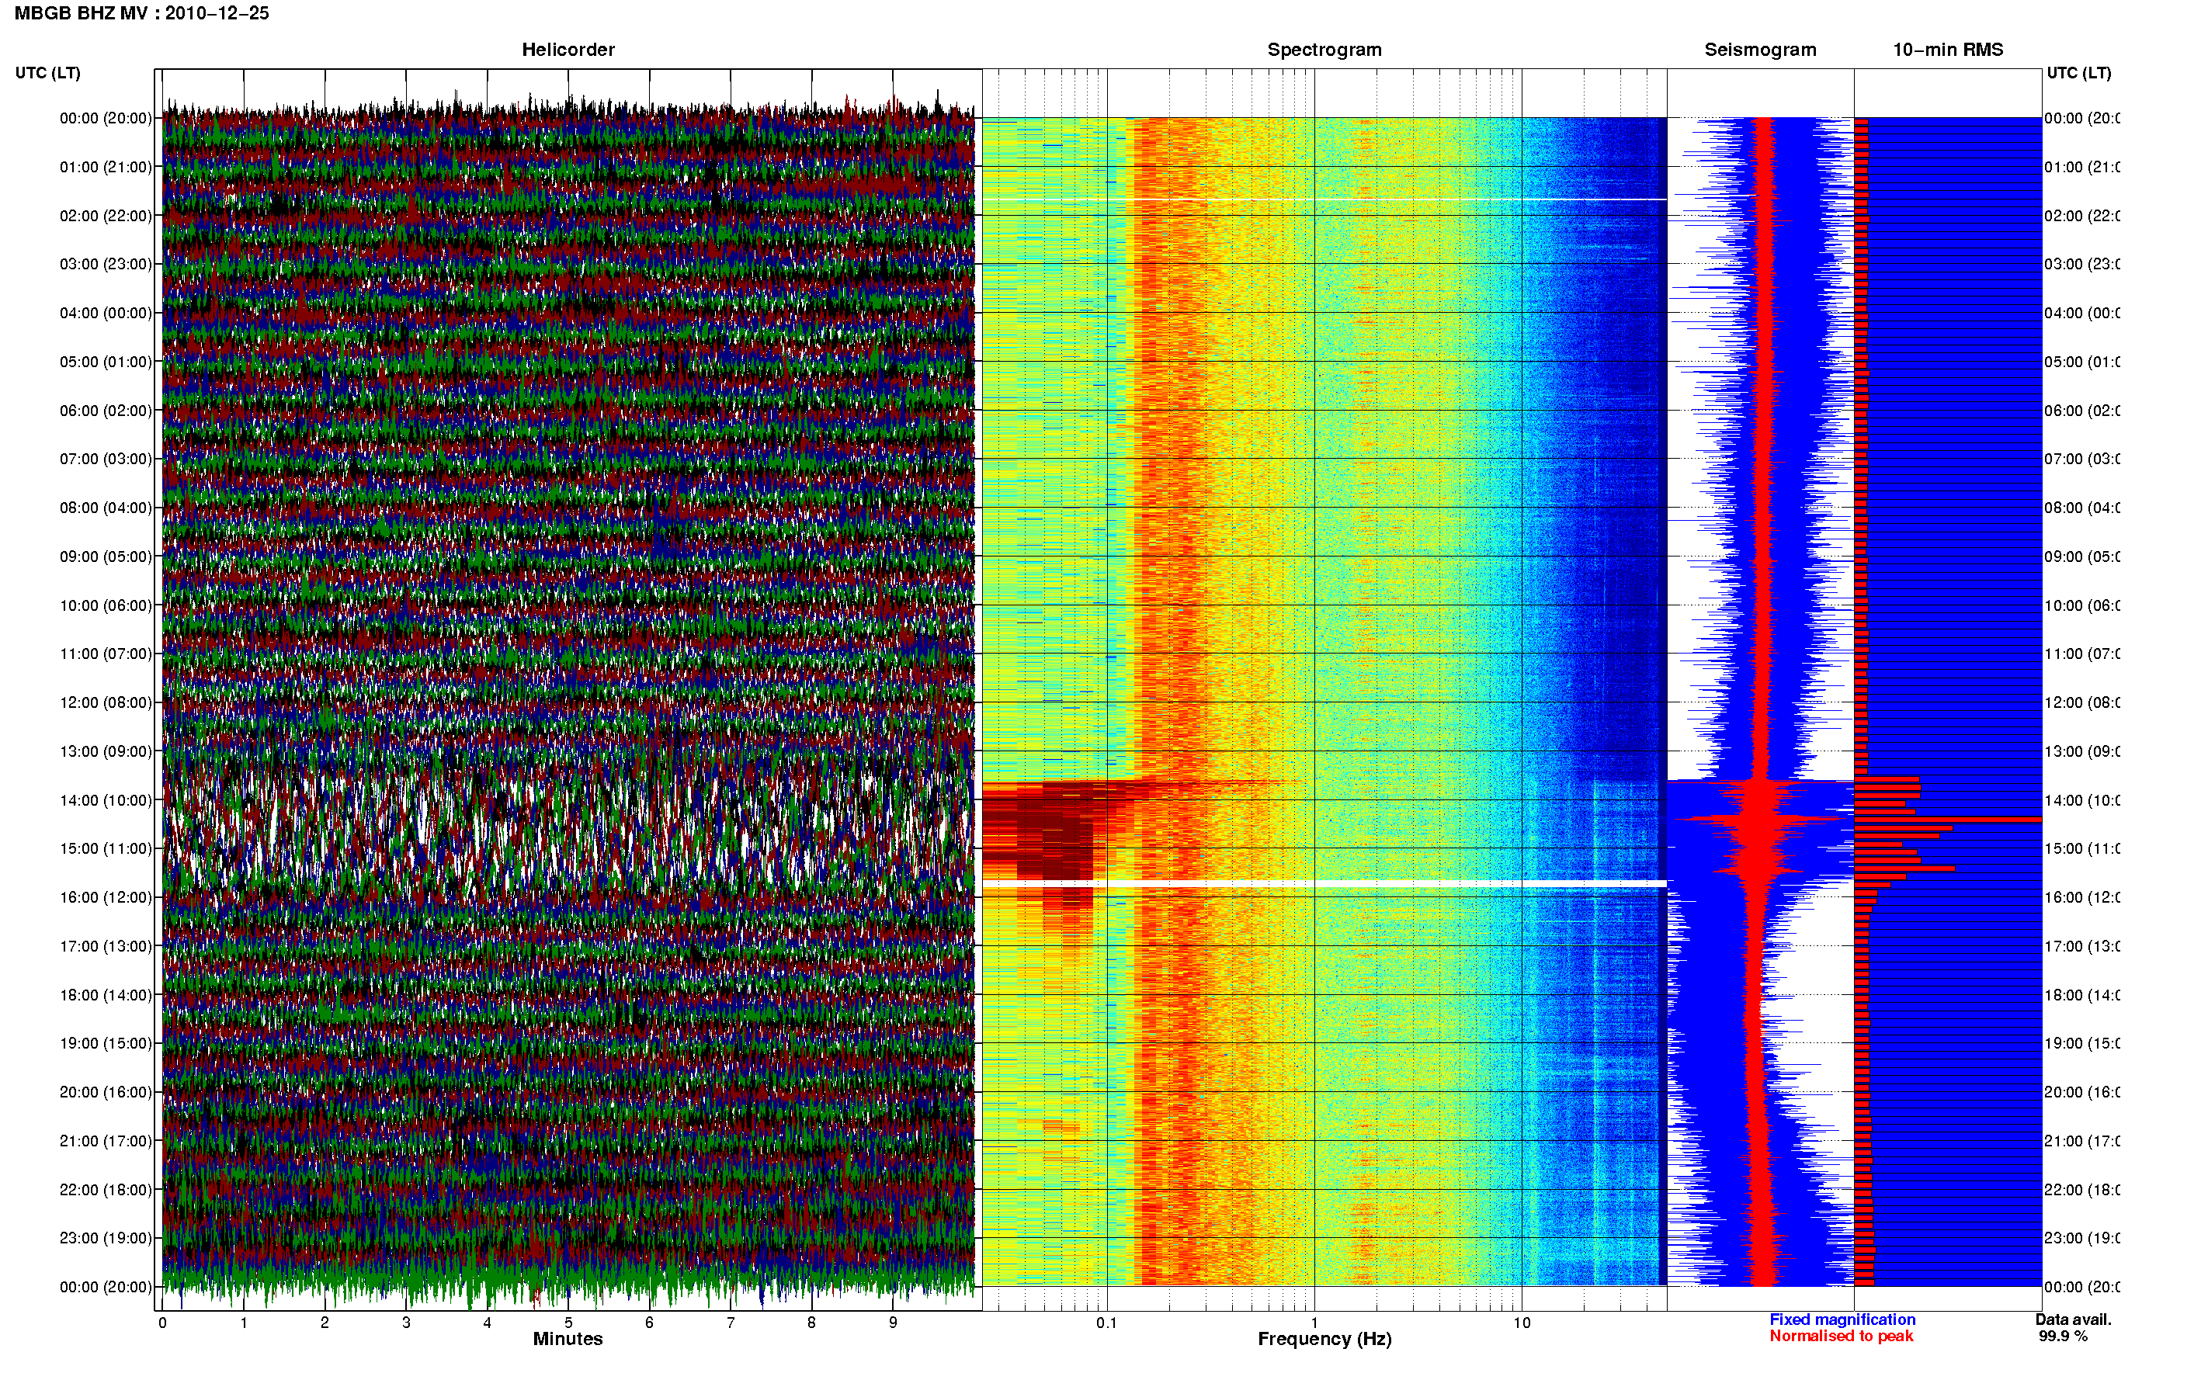
Task: Click left time label '19:00 (15:00)'
Action: (x=106, y=1043)
